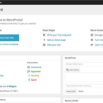Click the plus icon beside Add an About page
The height and width of the screenshot is (103, 103).
(44, 40)
